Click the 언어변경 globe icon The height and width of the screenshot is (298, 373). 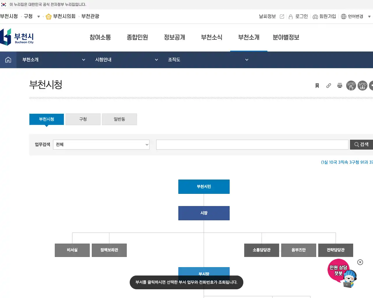(x=344, y=17)
